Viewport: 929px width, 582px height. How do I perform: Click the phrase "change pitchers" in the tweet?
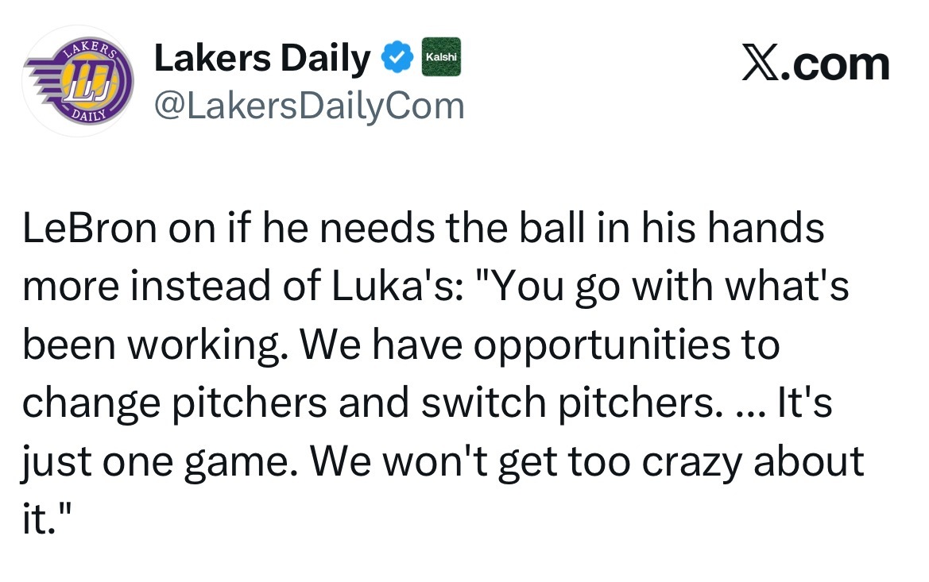pos(175,404)
